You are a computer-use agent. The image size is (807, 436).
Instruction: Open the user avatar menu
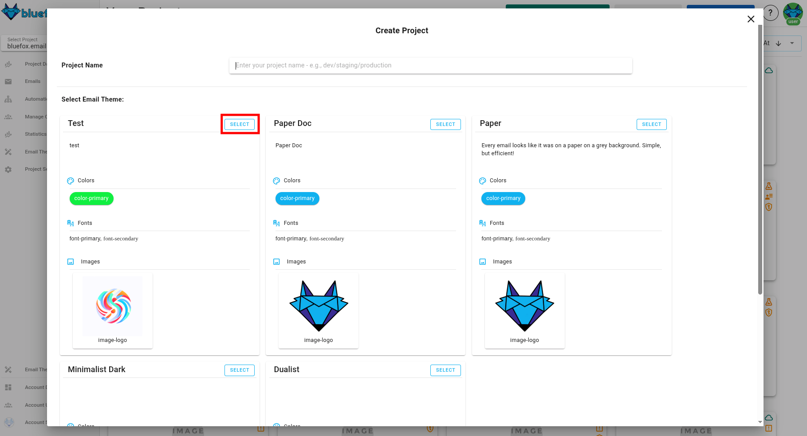click(793, 12)
